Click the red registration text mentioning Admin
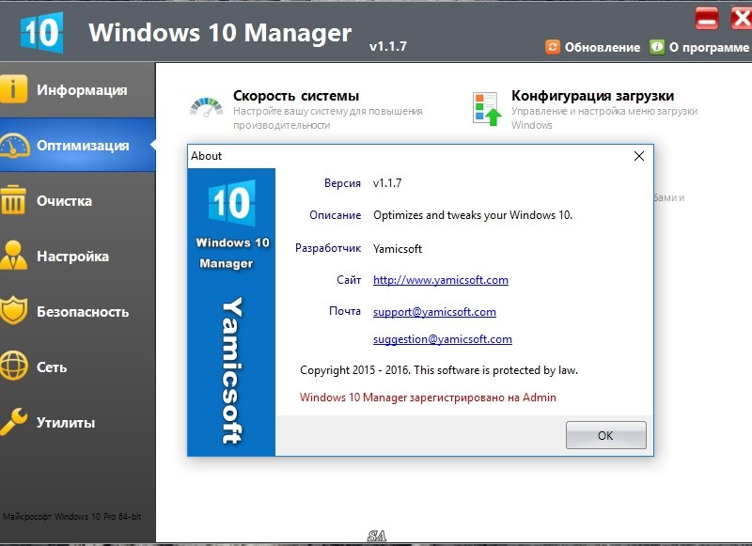Screen dimensions: 752x546 [428, 398]
